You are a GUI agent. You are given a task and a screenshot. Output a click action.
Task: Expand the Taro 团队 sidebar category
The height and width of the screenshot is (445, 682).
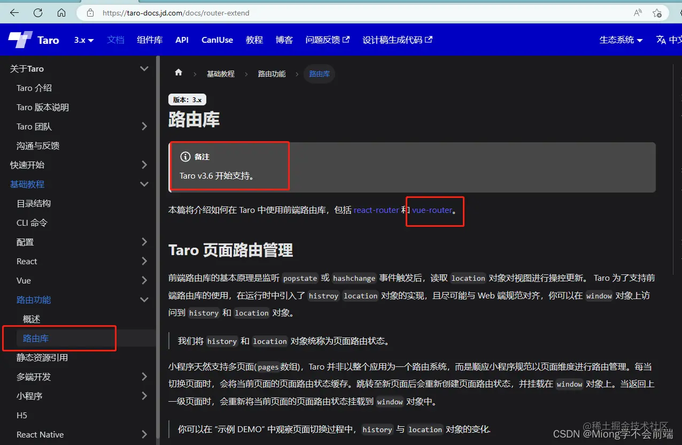click(x=144, y=126)
